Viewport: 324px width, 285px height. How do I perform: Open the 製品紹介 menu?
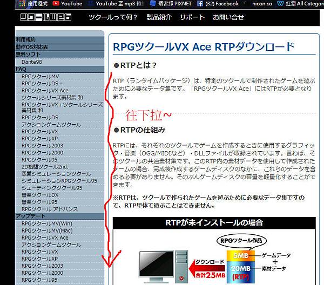[x=159, y=17]
